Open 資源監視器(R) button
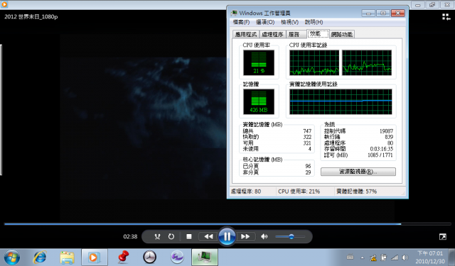The width and height of the screenshot is (455, 266). pos(358,172)
